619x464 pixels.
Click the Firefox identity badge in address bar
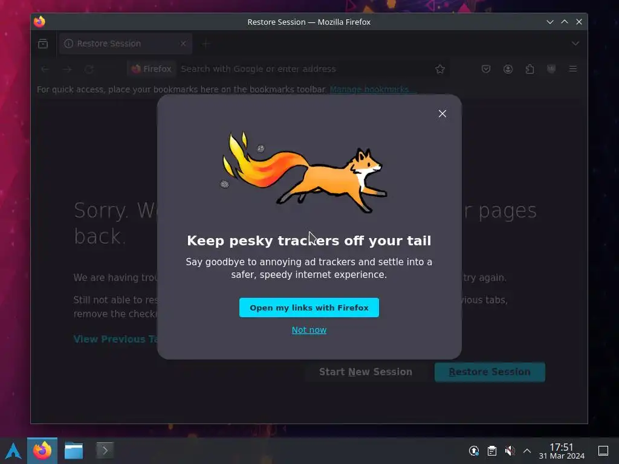coord(152,69)
